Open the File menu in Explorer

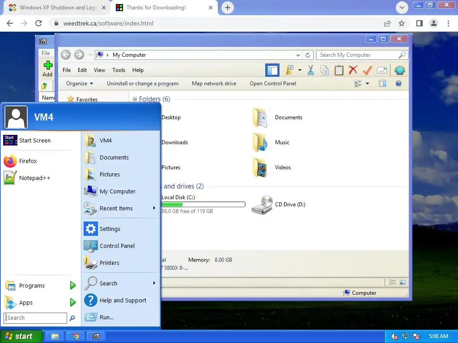(67, 70)
